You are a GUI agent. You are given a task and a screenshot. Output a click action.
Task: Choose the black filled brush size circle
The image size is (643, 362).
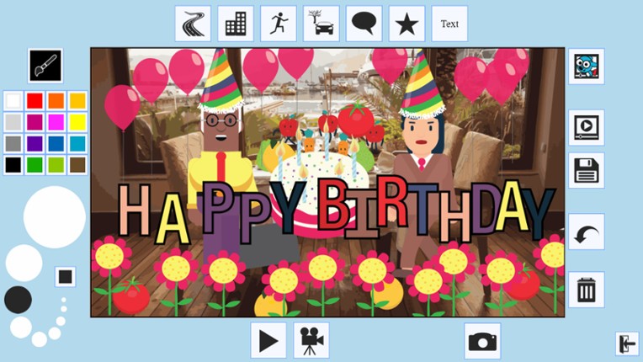click(18, 300)
